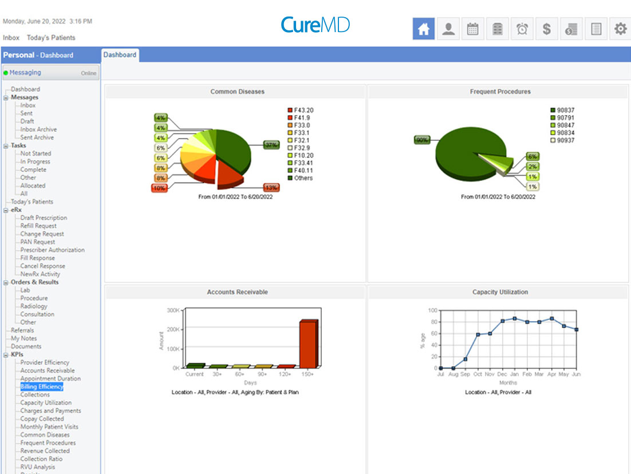Open the dollar sign billing icon
The image size is (631, 474).
[546, 29]
